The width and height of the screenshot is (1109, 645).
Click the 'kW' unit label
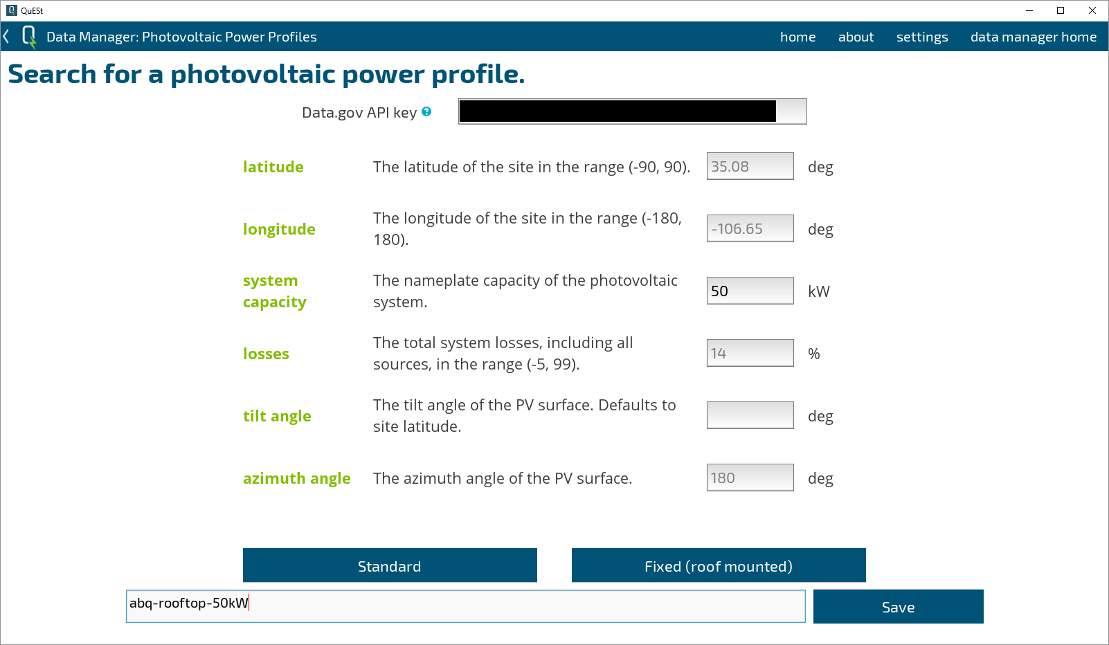coord(818,291)
